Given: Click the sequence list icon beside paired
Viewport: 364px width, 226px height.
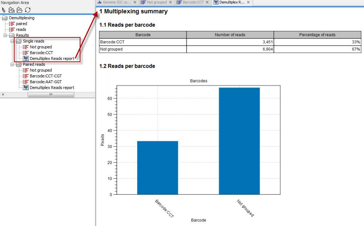Looking at the screenshot, I should [x=12, y=24].
